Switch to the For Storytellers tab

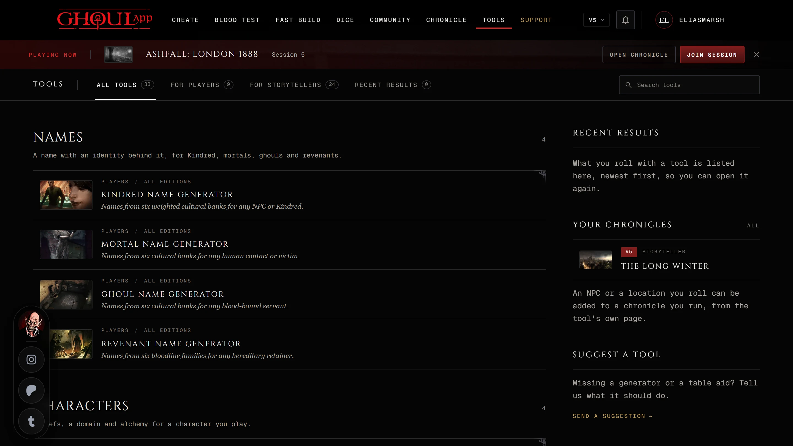(x=294, y=85)
